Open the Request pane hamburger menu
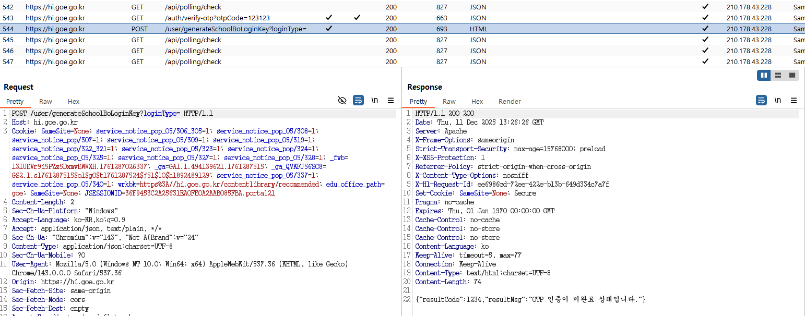 [x=390, y=100]
